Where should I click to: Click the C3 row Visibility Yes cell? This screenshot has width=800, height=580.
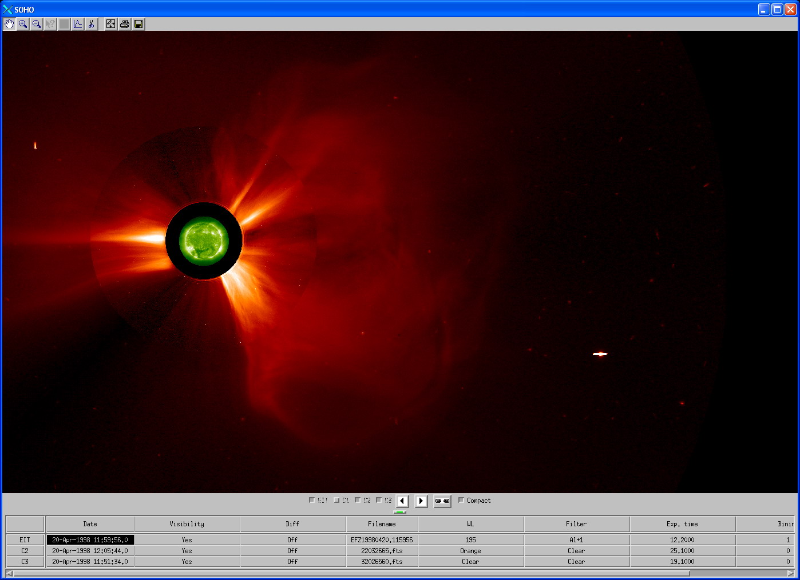click(x=187, y=562)
